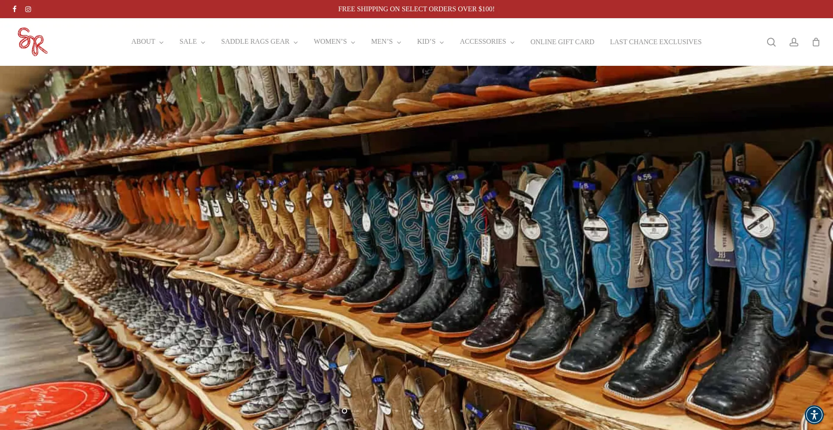Open the accessibility options widget
This screenshot has height=430, width=833.
(814, 414)
